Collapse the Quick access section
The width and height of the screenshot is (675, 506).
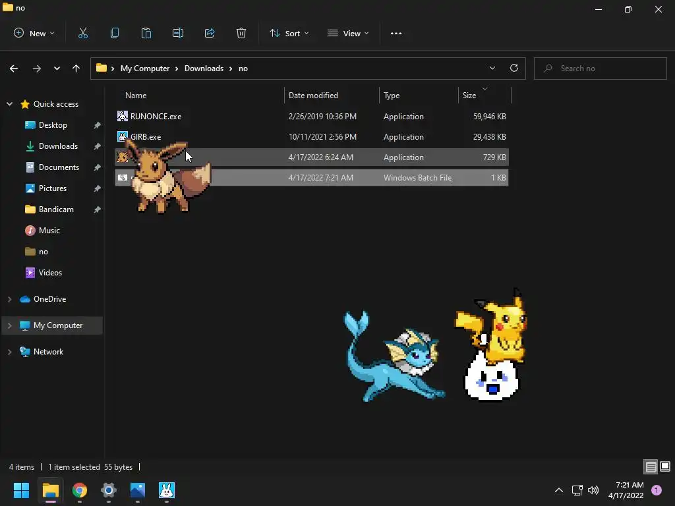[x=9, y=104]
